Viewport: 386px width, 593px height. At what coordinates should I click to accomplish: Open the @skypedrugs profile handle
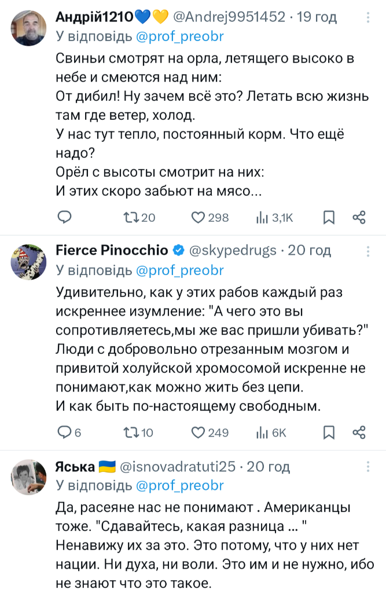pyautogui.click(x=233, y=250)
